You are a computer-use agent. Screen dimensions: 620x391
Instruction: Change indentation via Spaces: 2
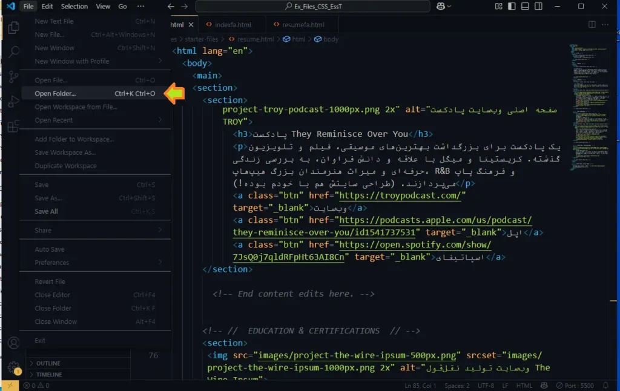tap(457, 386)
